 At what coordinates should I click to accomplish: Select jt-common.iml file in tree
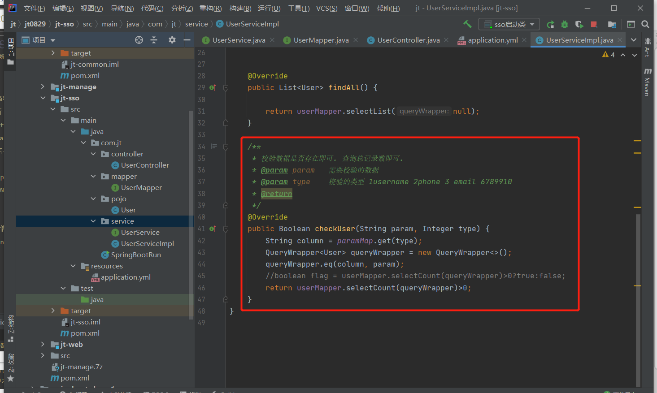[x=95, y=64]
